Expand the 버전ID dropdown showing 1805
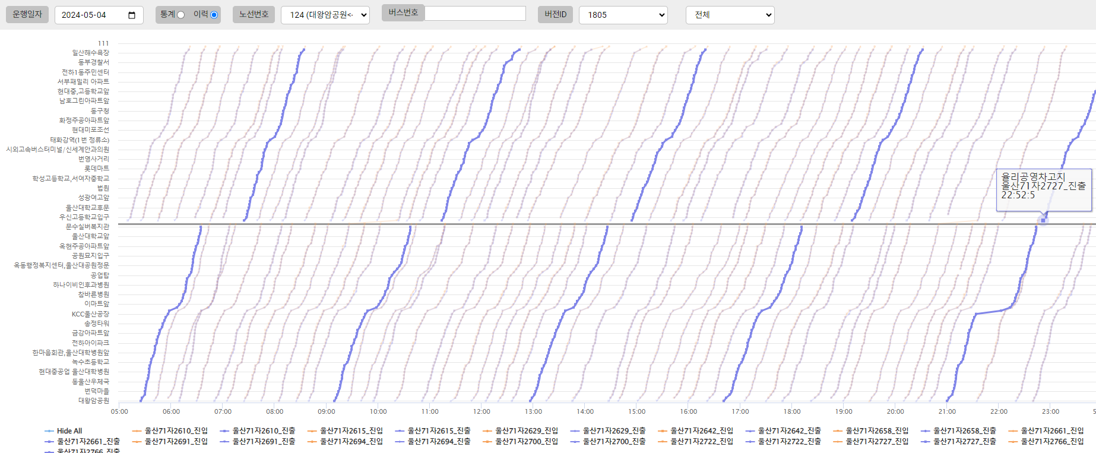Screen dimensions: 1096x453 tap(623, 15)
